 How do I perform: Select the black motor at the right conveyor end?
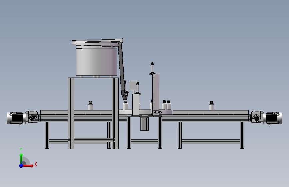(274, 118)
